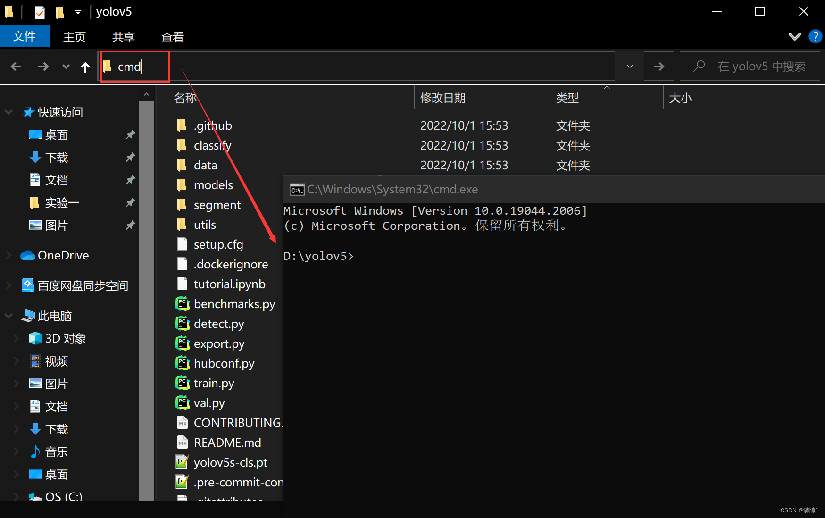Screen dimensions: 825x518
Task: Click the cmd.exe window title icon
Action: (297, 190)
